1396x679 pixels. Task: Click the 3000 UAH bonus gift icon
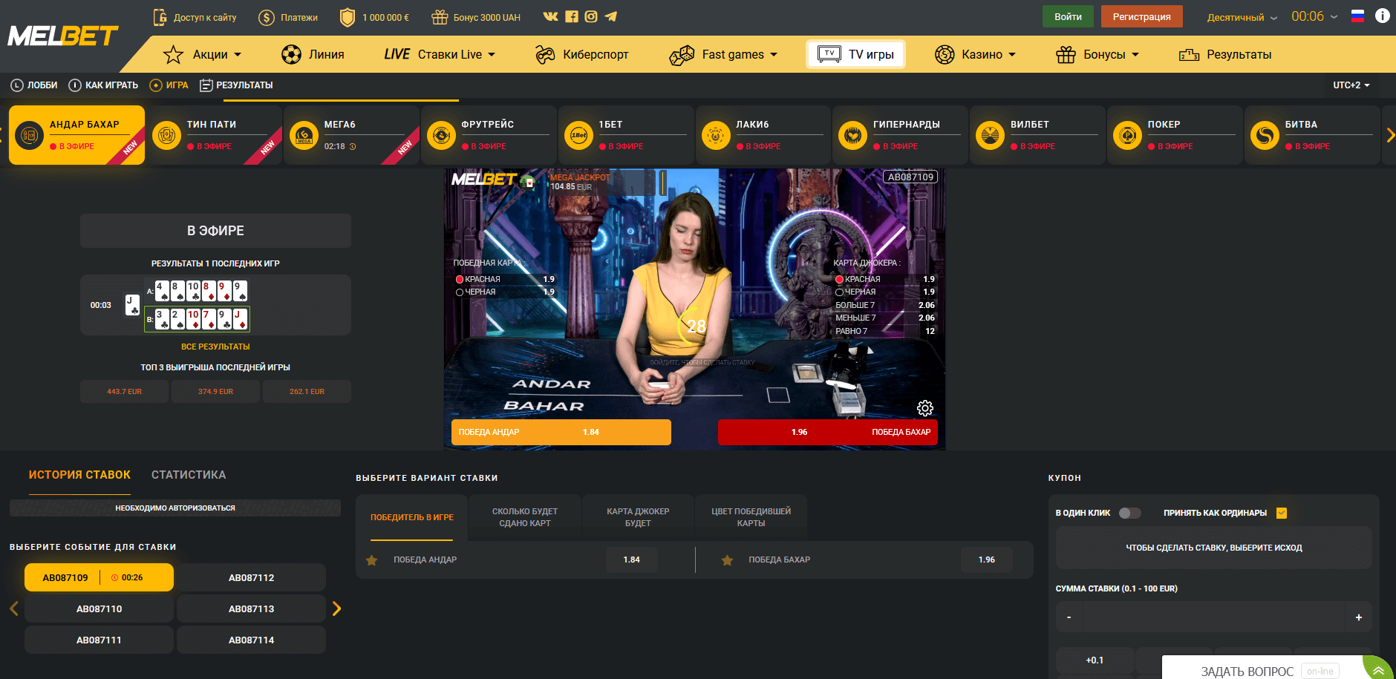coord(440,17)
